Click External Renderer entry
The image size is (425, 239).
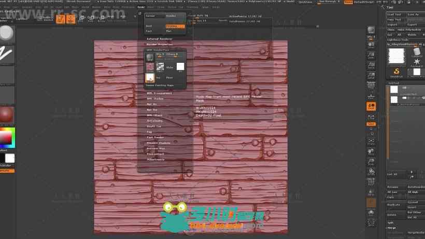(x=160, y=39)
